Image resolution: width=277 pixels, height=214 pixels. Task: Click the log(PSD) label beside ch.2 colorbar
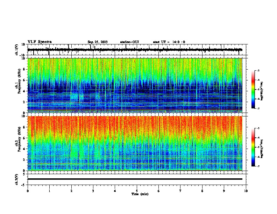coord(262,149)
